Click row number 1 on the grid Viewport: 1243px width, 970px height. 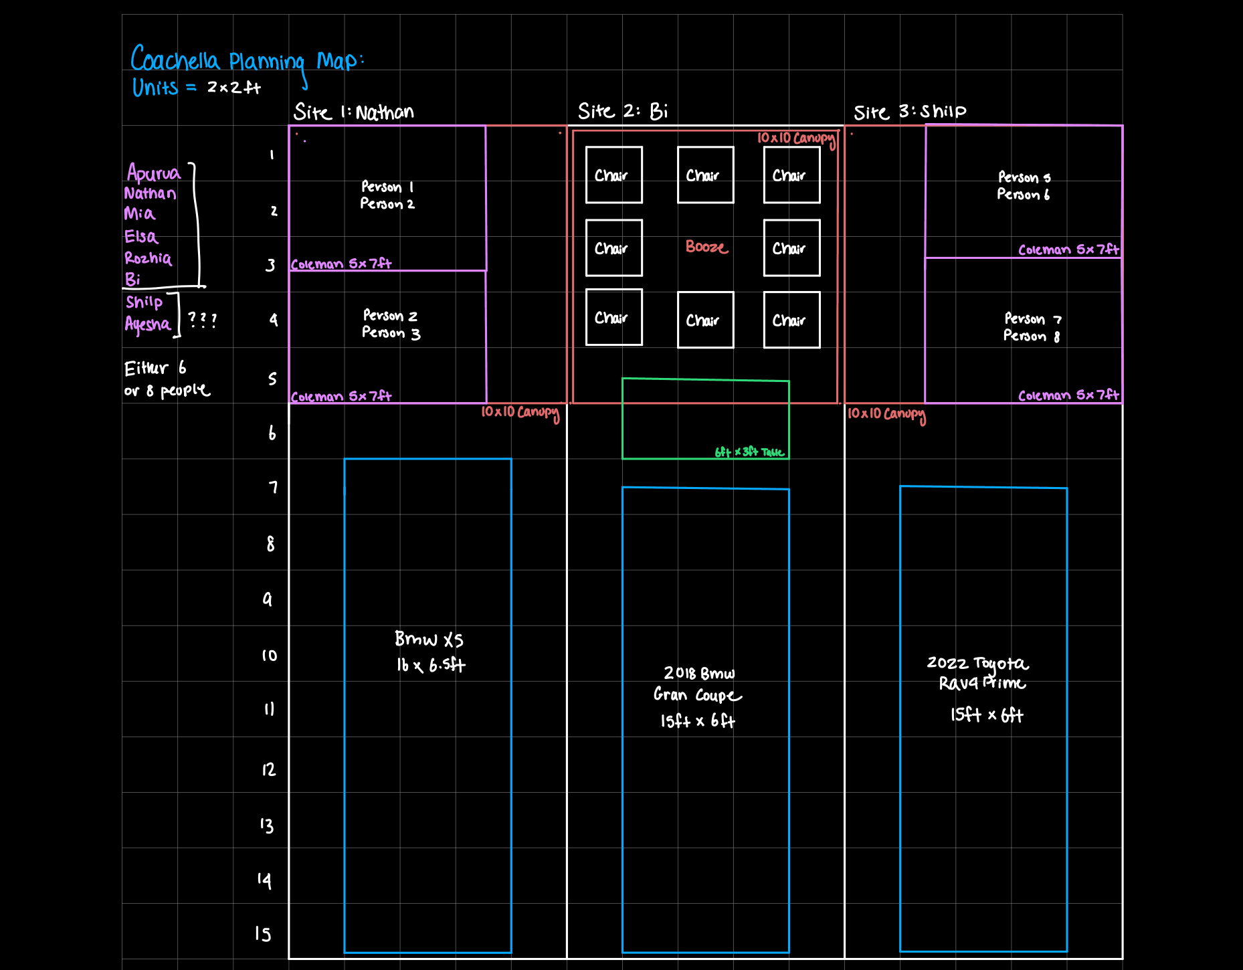272,155
